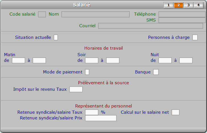Click the Nuit 'à' end time field
Image resolution: width=207 pixels, height=133 pixels.
[x=186, y=60]
